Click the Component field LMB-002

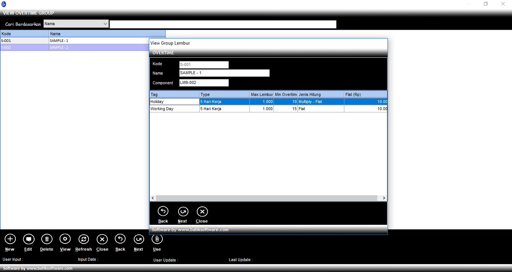point(204,83)
